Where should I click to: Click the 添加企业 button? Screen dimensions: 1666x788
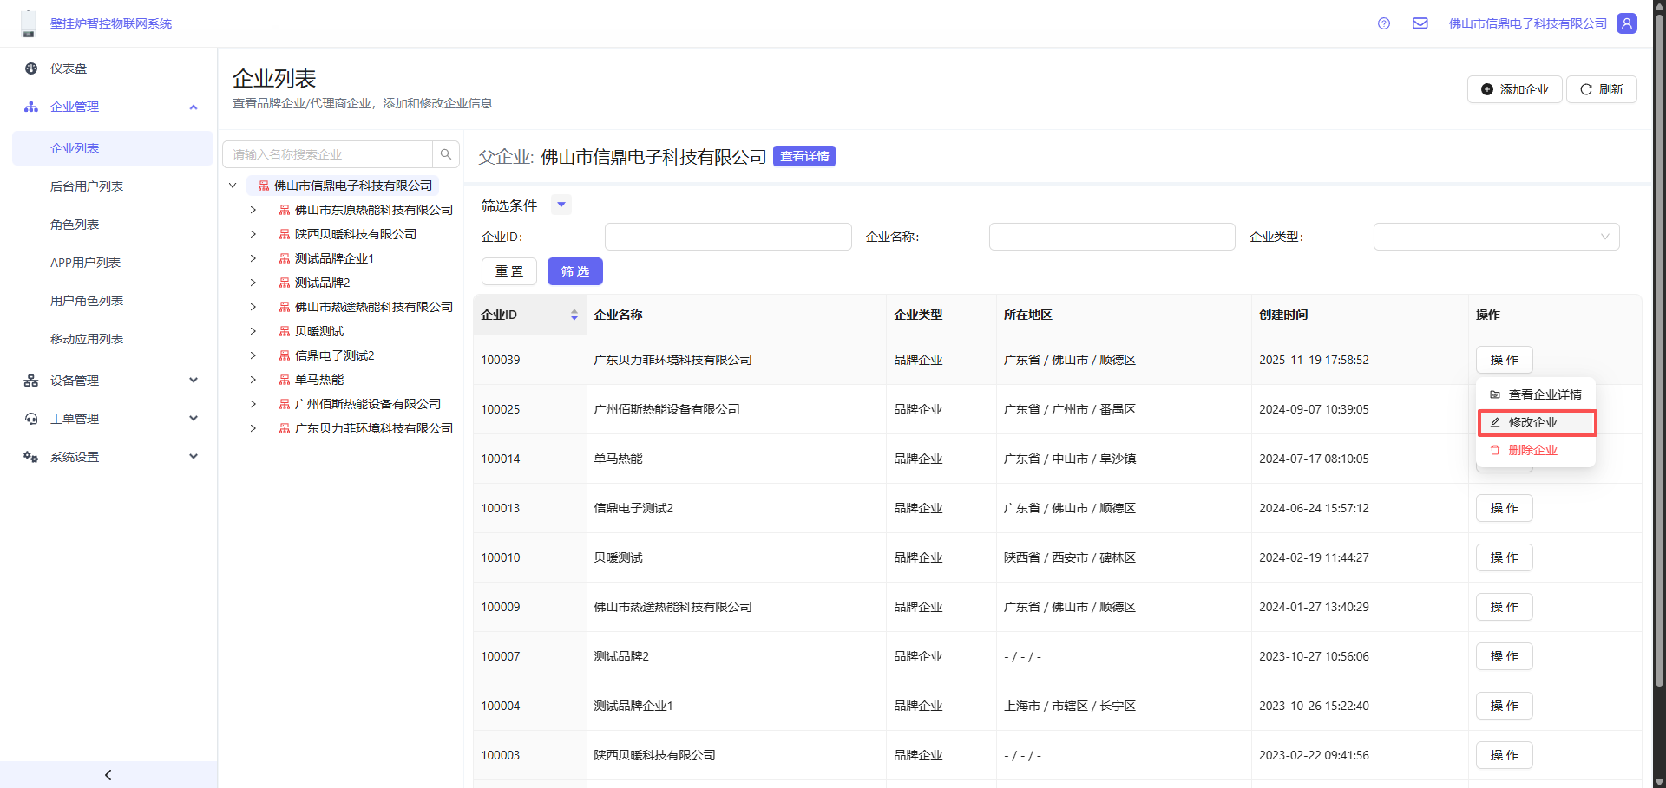(x=1514, y=89)
